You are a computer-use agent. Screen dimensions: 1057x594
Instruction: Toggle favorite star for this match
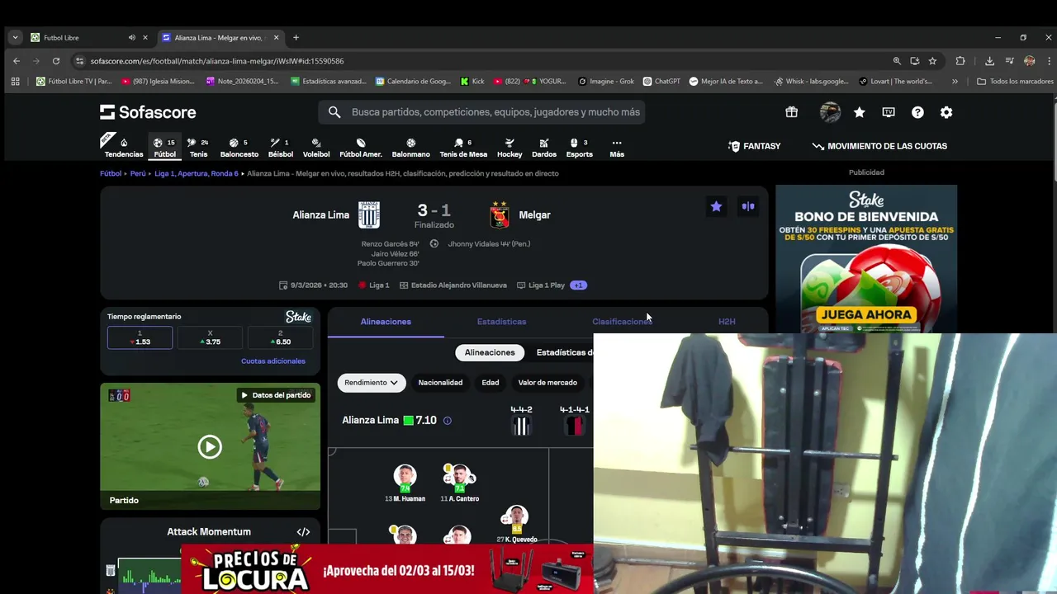pos(716,206)
